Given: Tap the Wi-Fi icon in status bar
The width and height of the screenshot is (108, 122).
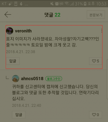Looking at the screenshot, I should click(x=67, y=4).
